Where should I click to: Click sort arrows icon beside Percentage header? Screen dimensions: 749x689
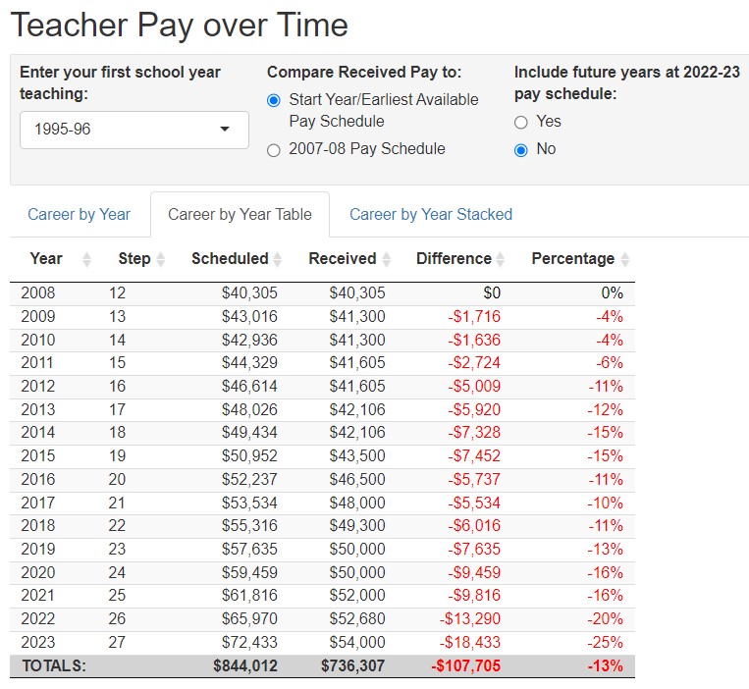tap(625, 259)
